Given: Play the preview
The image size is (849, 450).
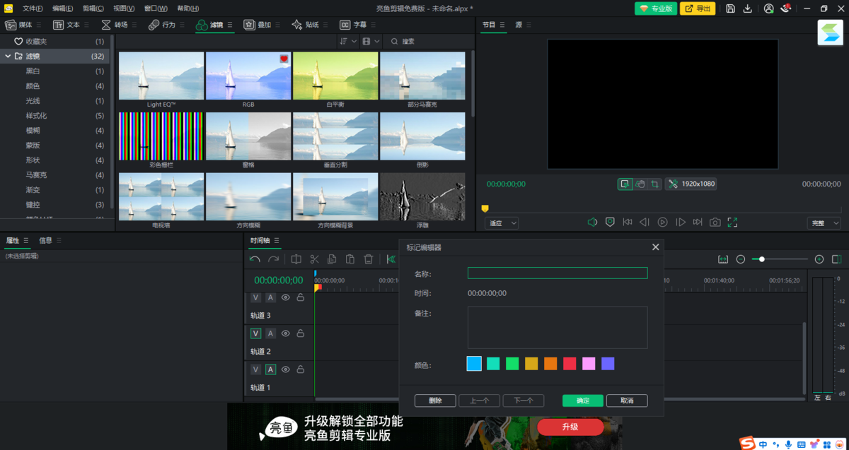Looking at the screenshot, I should click(662, 223).
